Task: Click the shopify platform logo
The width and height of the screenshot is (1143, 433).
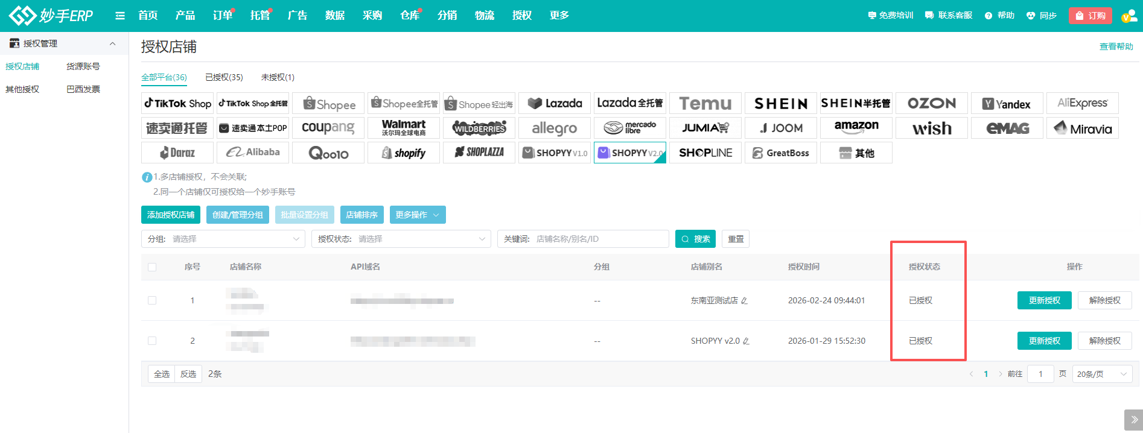Action: tap(404, 153)
